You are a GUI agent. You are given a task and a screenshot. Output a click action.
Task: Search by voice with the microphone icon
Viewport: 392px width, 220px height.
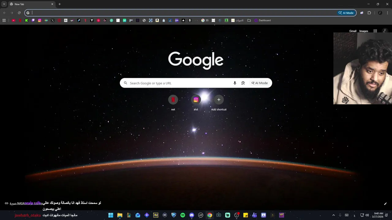[235, 83]
